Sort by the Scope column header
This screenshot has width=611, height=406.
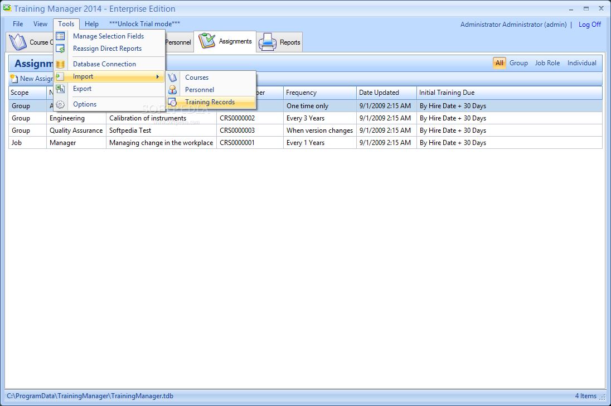[27, 93]
